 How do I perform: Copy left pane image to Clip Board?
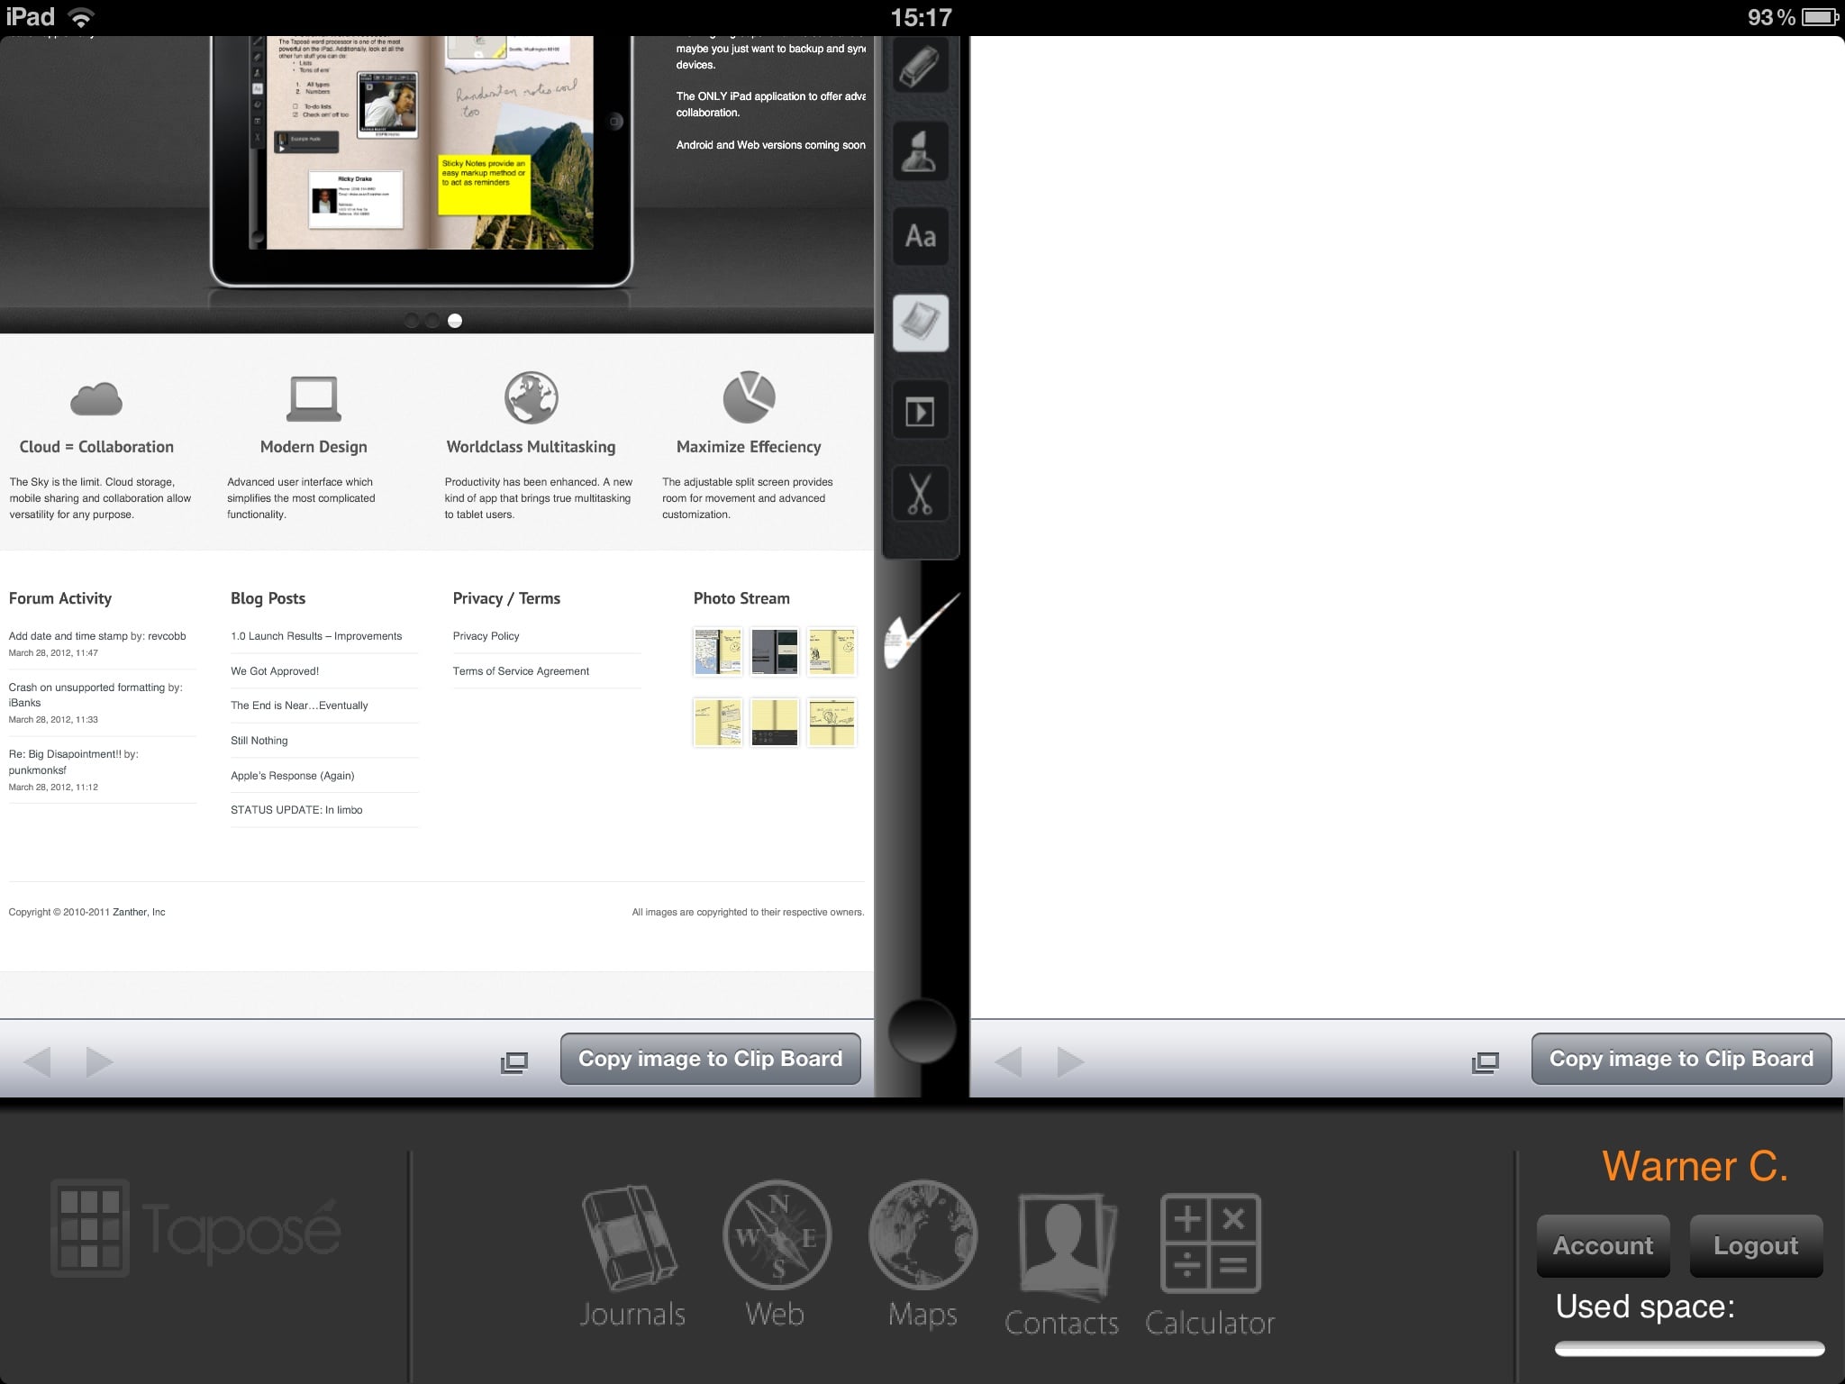710,1059
